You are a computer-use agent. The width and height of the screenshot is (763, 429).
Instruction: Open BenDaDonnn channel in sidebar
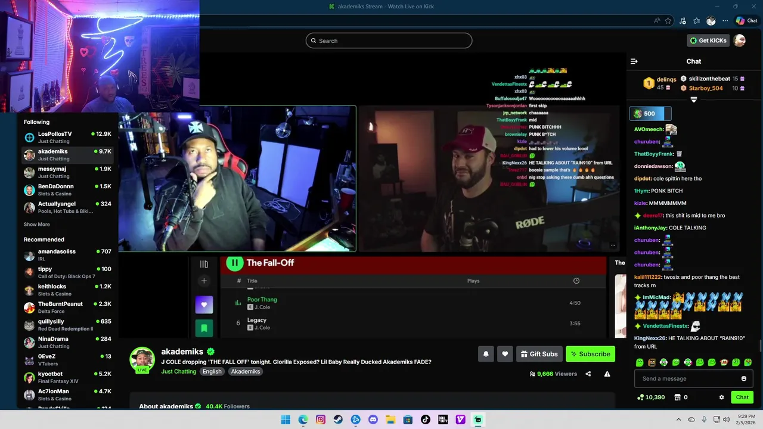[x=67, y=189]
